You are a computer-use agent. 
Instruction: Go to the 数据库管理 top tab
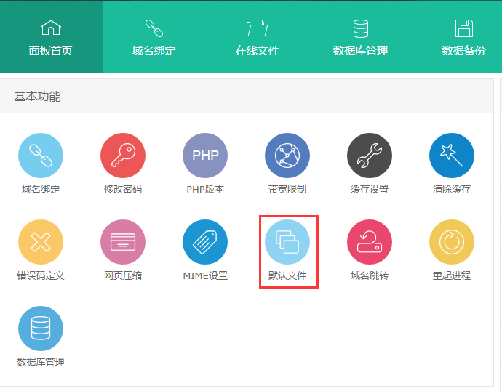tap(360, 37)
